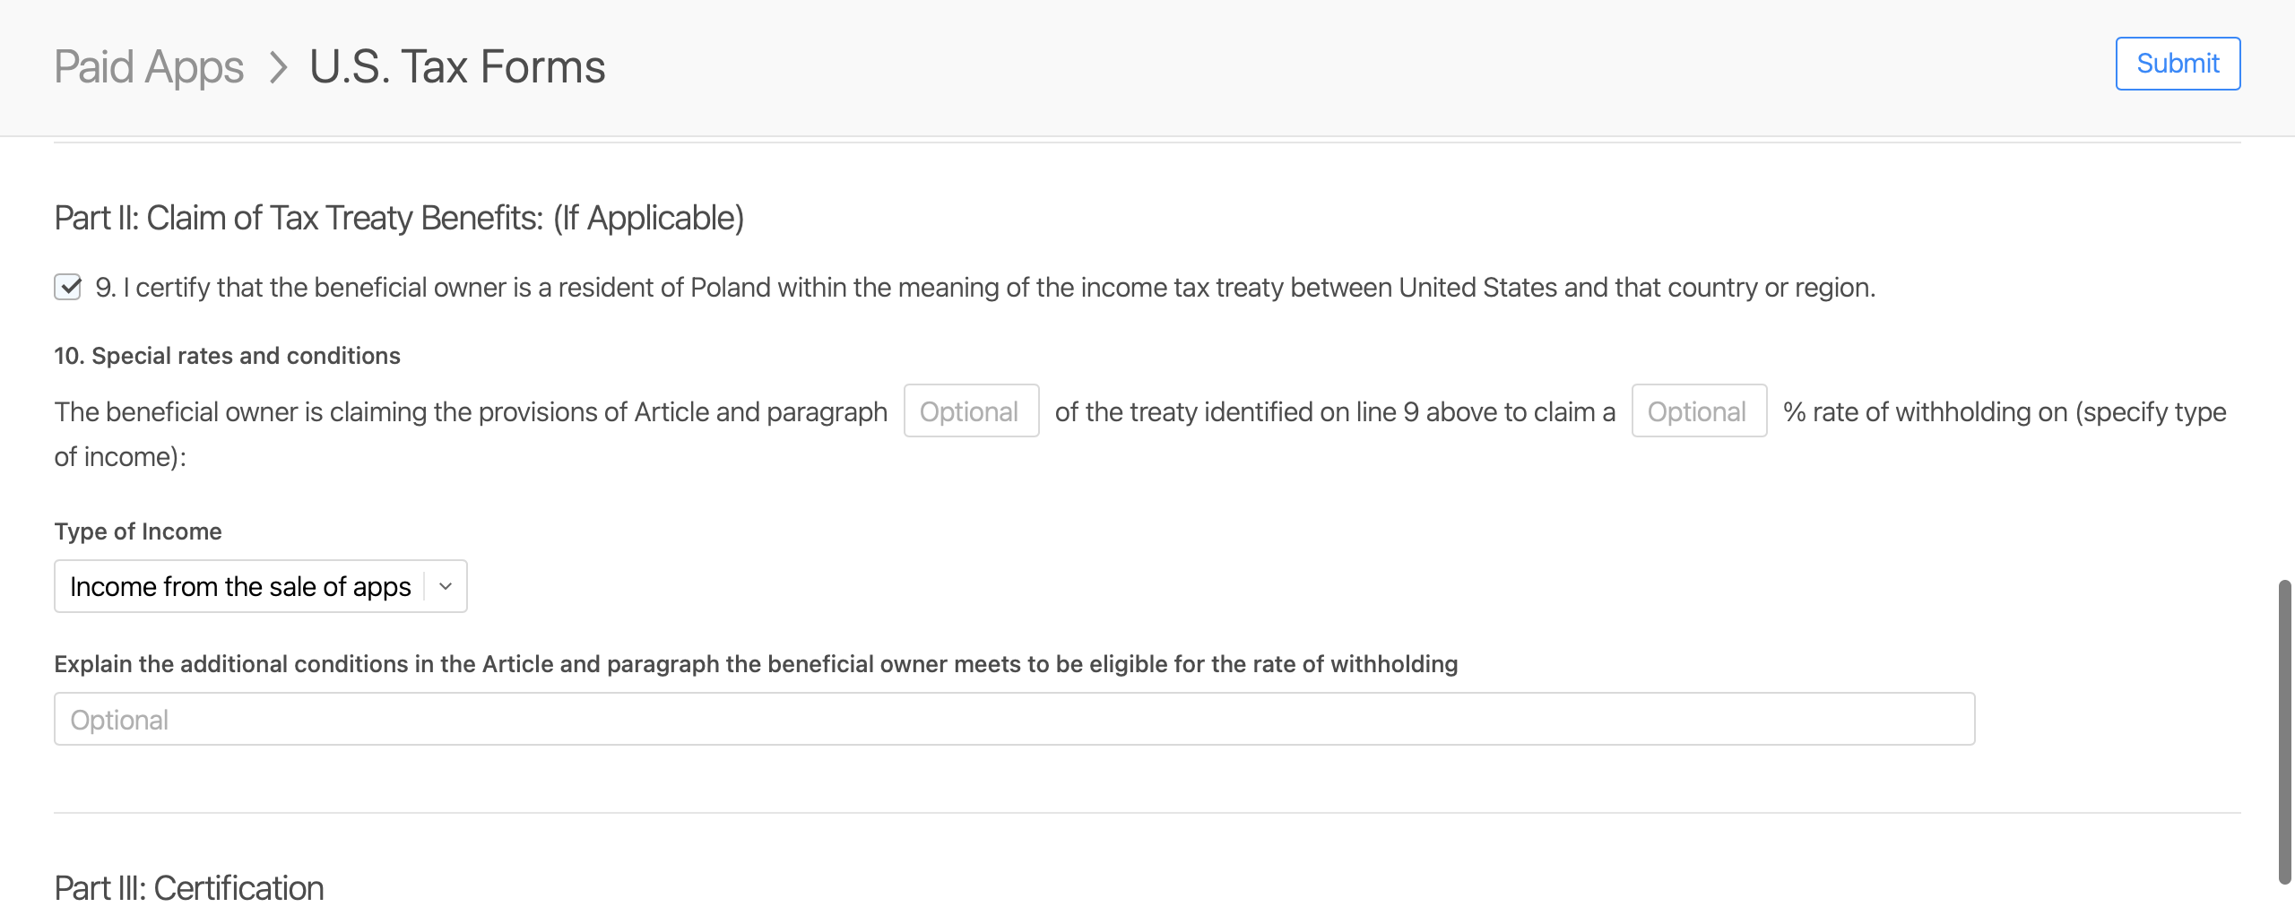The width and height of the screenshot is (2295, 907).
Task: Click the U.S. Tax Forms title
Action: [x=457, y=67]
